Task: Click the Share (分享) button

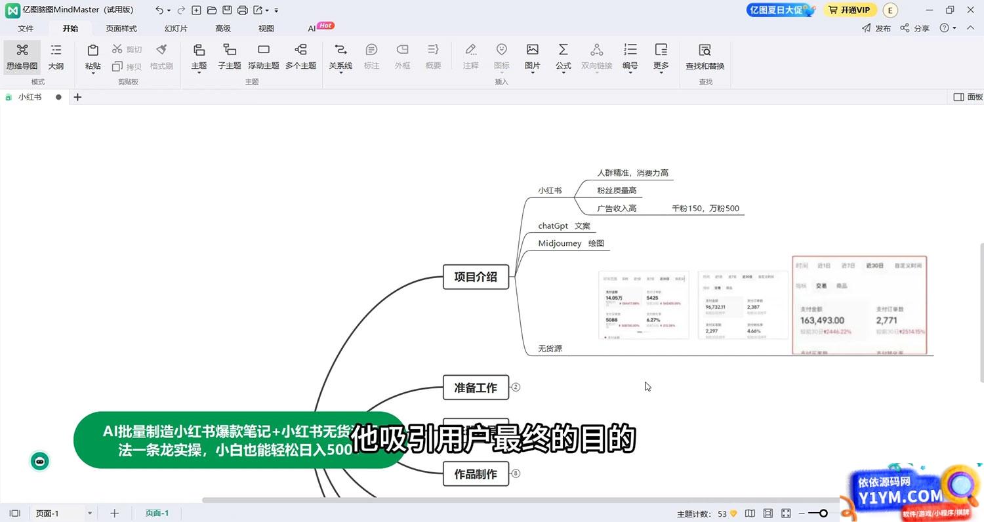Action: 914,28
